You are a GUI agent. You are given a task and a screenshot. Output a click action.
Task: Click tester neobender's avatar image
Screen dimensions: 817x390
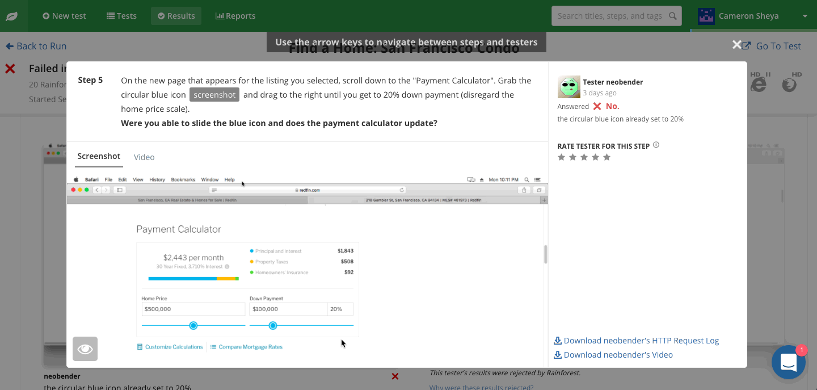(x=569, y=87)
